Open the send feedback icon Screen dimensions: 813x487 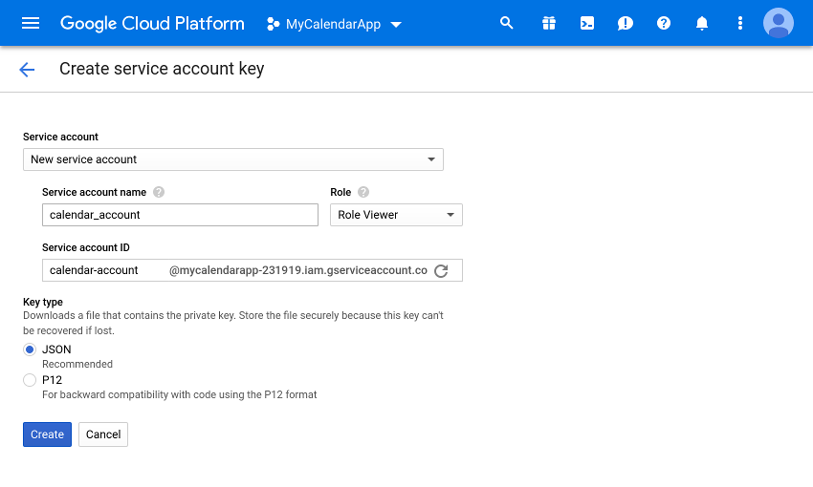click(626, 23)
